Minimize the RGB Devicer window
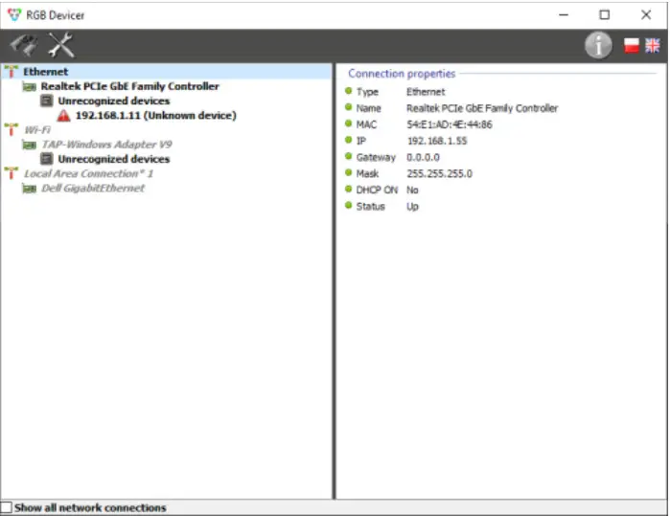Screen dimensions: 670x516 [x=564, y=15]
